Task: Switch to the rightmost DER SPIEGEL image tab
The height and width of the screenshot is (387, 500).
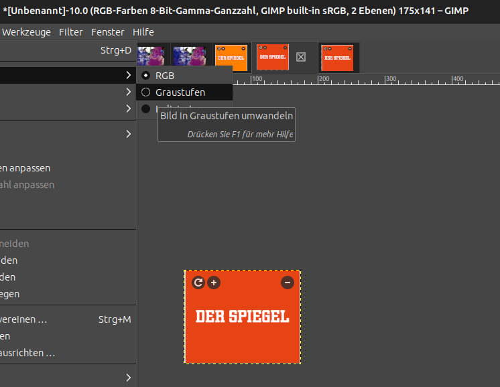Action: click(x=338, y=58)
